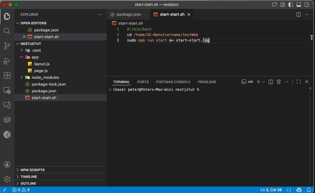Open Customize Layout in title bar
315x193 pixels.
pos(283,5)
